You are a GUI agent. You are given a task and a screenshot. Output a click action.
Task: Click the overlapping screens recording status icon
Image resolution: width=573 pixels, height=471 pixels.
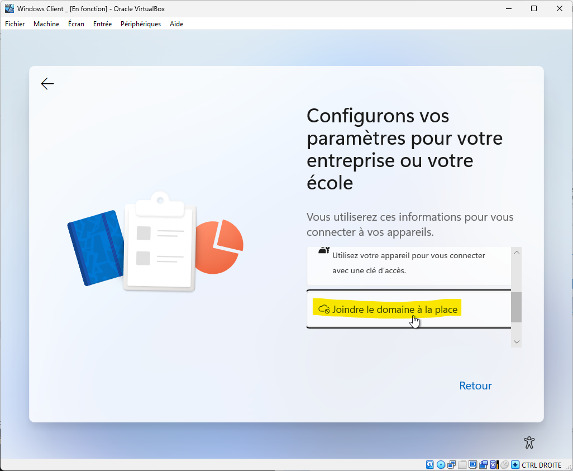pyautogui.click(x=484, y=465)
